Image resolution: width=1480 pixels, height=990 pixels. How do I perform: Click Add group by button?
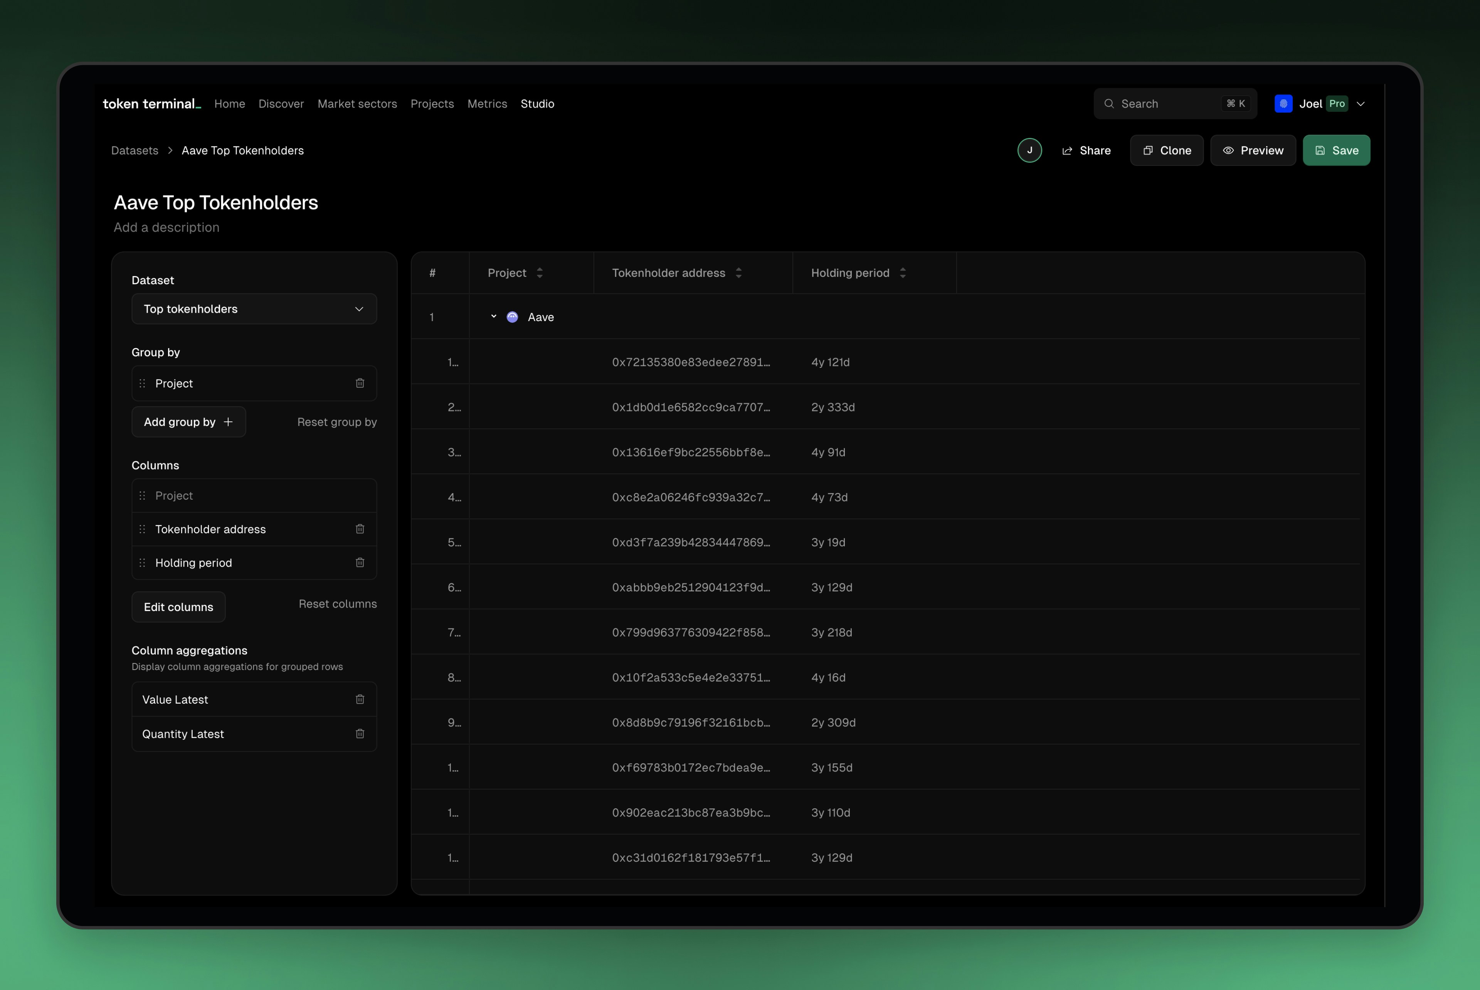tap(189, 422)
